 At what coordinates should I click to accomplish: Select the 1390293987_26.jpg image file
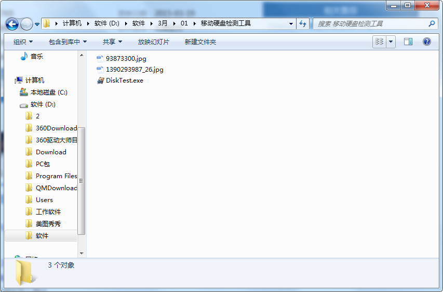(134, 70)
